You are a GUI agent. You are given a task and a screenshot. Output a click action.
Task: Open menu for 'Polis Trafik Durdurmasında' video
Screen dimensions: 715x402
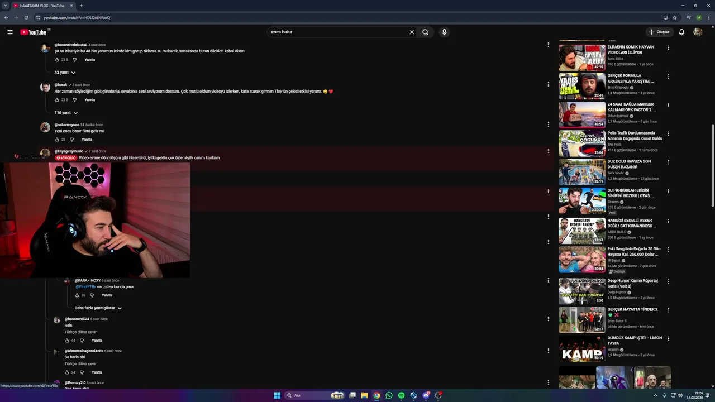coord(668,134)
